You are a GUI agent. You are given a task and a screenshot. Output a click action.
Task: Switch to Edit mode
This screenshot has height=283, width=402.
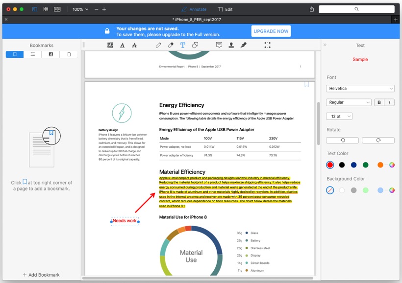[225, 9]
